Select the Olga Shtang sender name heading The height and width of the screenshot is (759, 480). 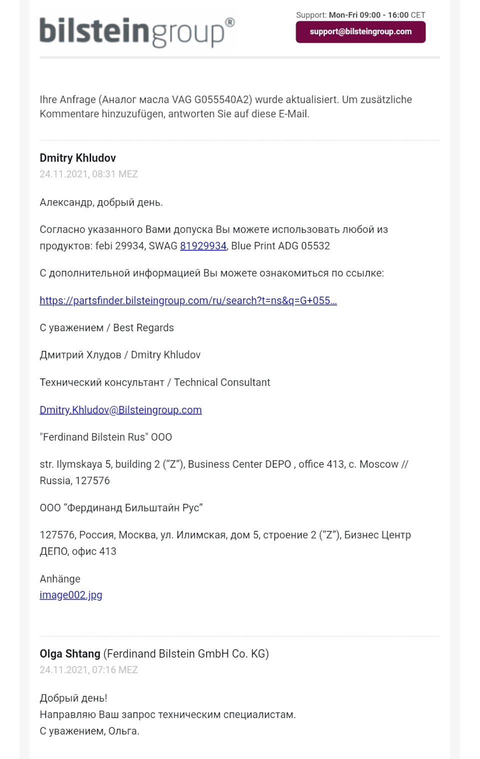70,654
